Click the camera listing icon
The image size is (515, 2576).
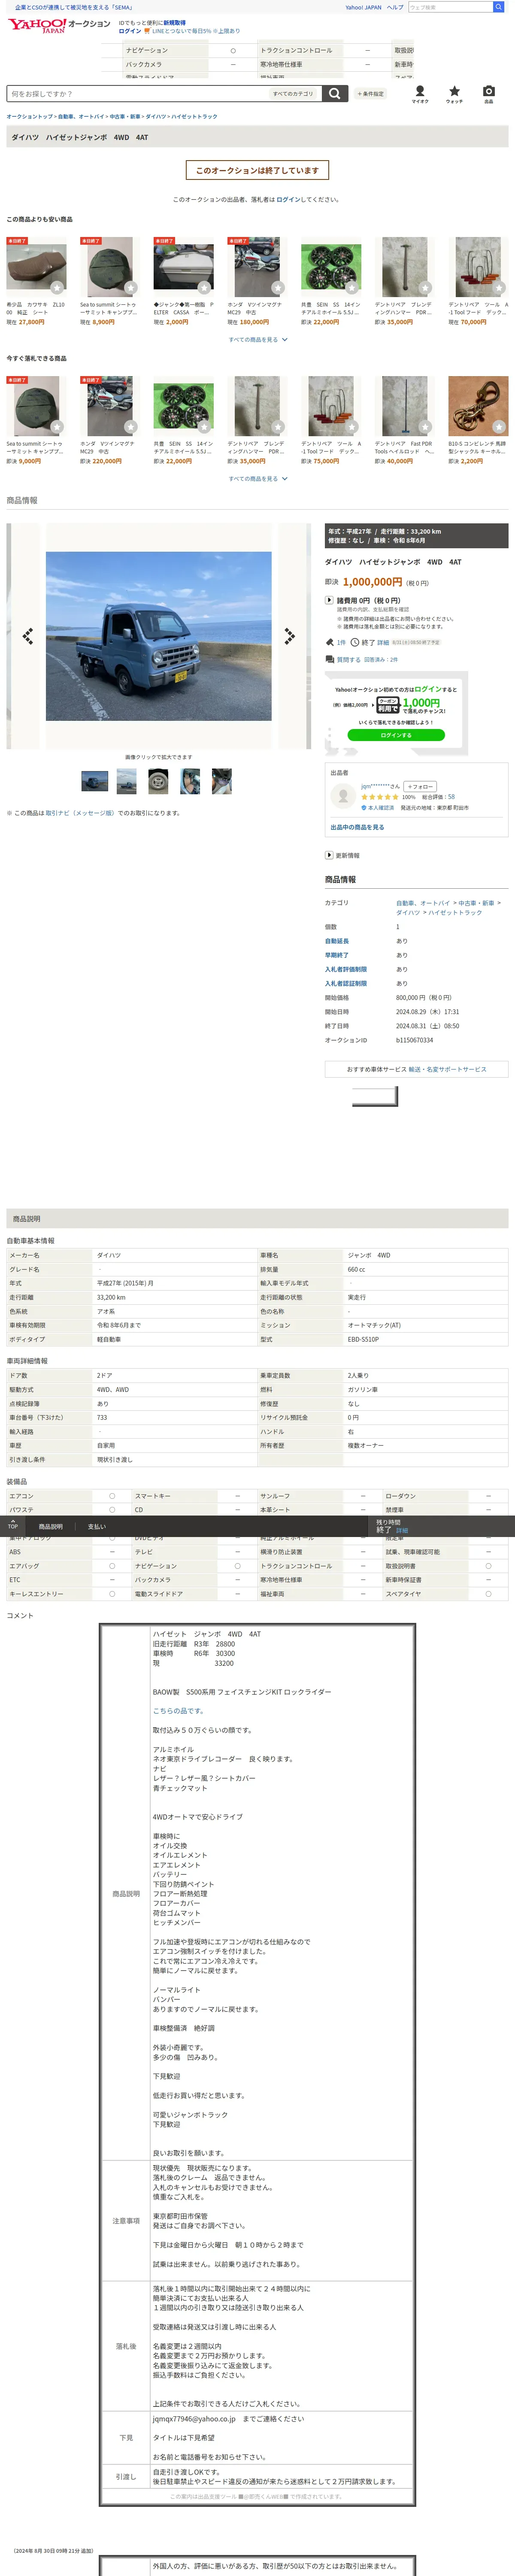click(x=488, y=93)
